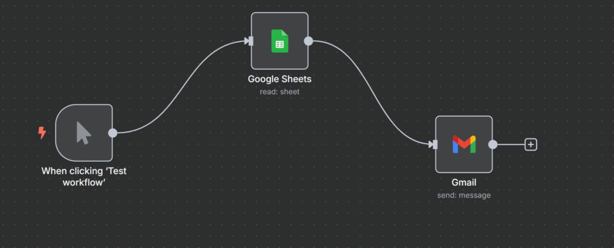Click the 'Google Sheets' node label
Image resolution: width=614 pixels, height=248 pixels.
click(x=279, y=79)
